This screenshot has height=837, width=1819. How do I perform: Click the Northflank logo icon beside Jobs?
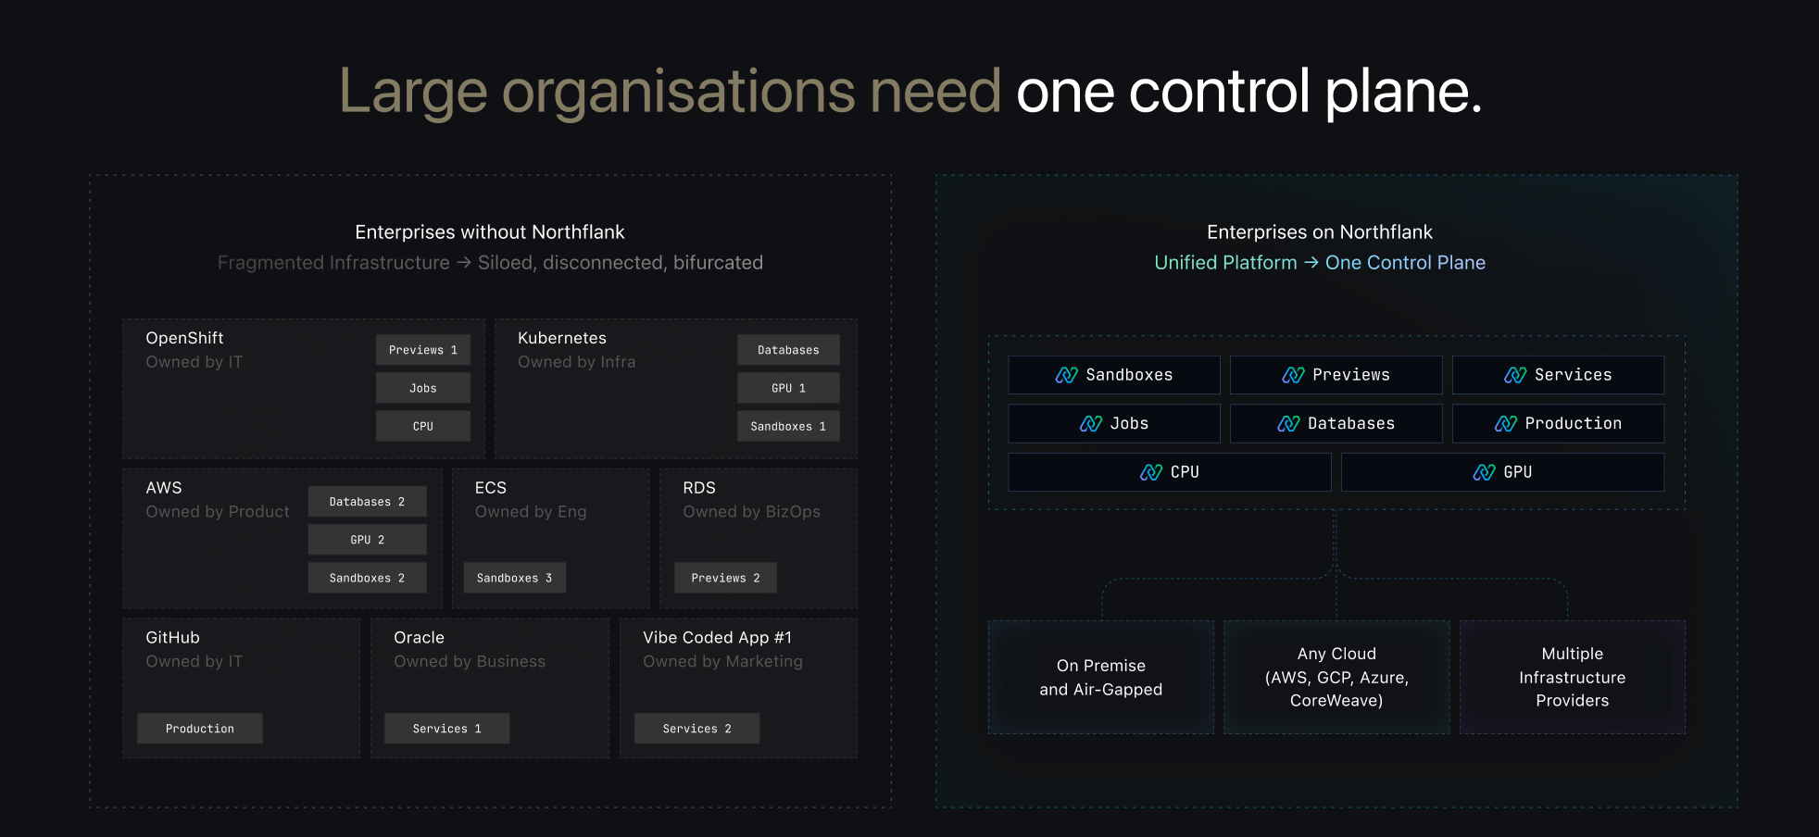pos(1091,423)
